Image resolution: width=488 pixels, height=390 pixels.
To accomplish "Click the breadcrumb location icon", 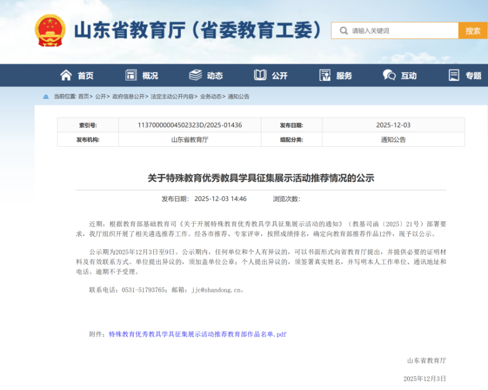I will pyautogui.click(x=46, y=97).
